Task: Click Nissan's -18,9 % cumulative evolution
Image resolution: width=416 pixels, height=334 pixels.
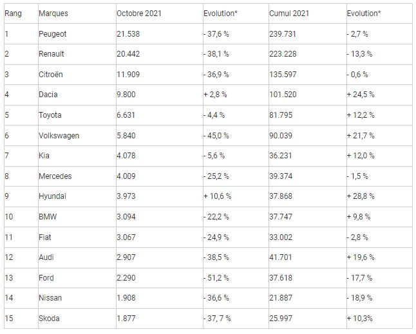Action: click(360, 298)
